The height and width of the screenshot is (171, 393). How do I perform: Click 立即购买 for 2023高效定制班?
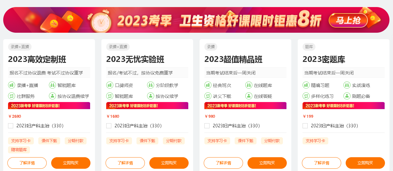tap(71, 163)
